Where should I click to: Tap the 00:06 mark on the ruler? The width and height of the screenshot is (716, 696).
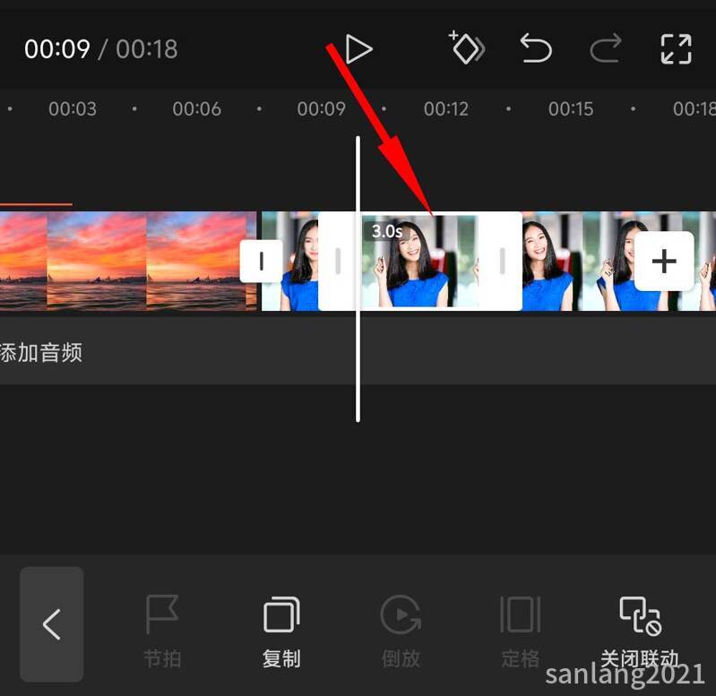197,108
